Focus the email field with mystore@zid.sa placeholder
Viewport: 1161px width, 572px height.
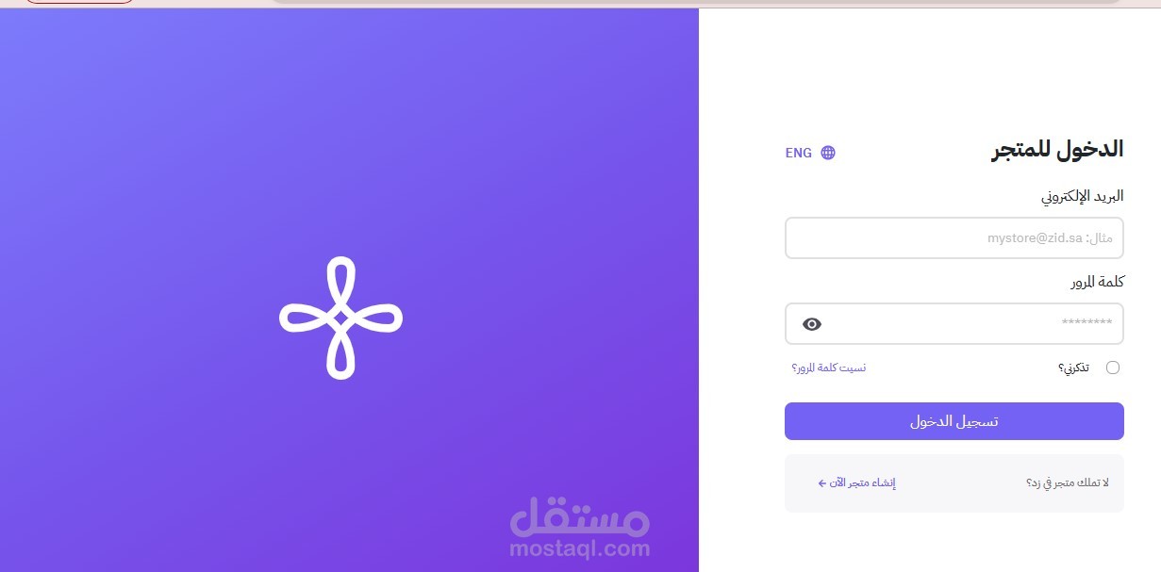pyautogui.click(x=954, y=238)
